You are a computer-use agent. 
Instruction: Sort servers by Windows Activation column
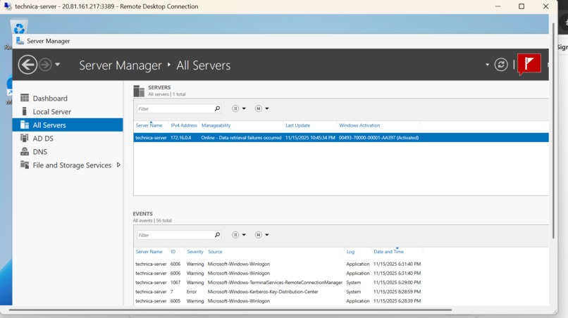click(x=359, y=125)
